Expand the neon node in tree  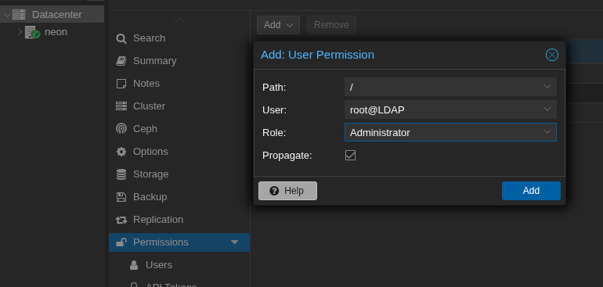point(20,32)
